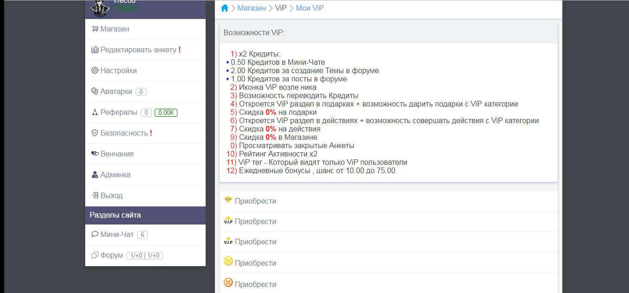
Task: Click the gear icon next to Настройки
Action: [x=94, y=70]
